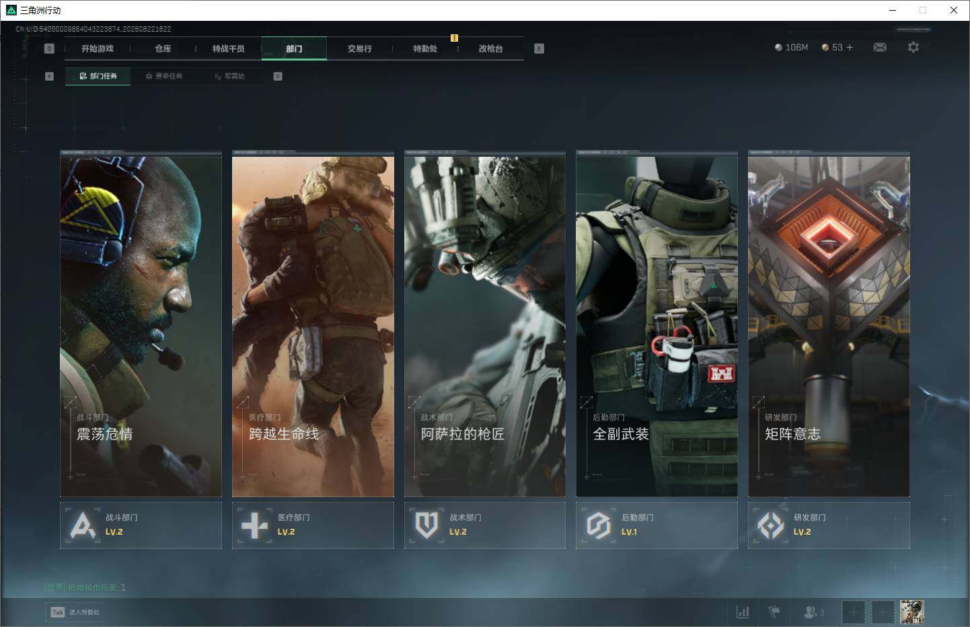Minimize the 三角洲行动 window
970x627 pixels.
pyautogui.click(x=893, y=10)
